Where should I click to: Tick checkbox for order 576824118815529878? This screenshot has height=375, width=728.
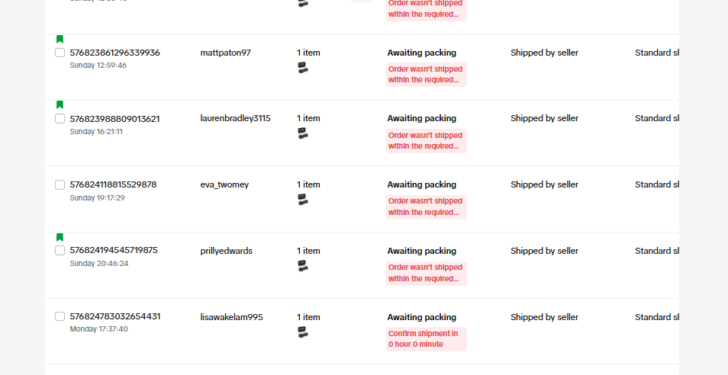[x=60, y=185]
